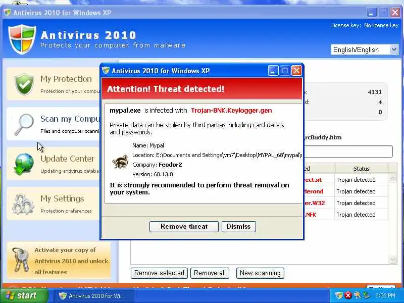Open Update Center globe icon
This screenshot has height=303, width=404.
[x=24, y=164]
